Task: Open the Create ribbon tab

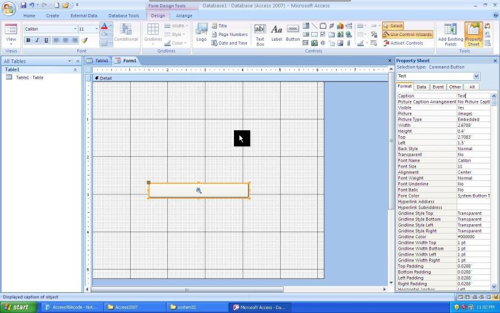Action: [x=52, y=15]
